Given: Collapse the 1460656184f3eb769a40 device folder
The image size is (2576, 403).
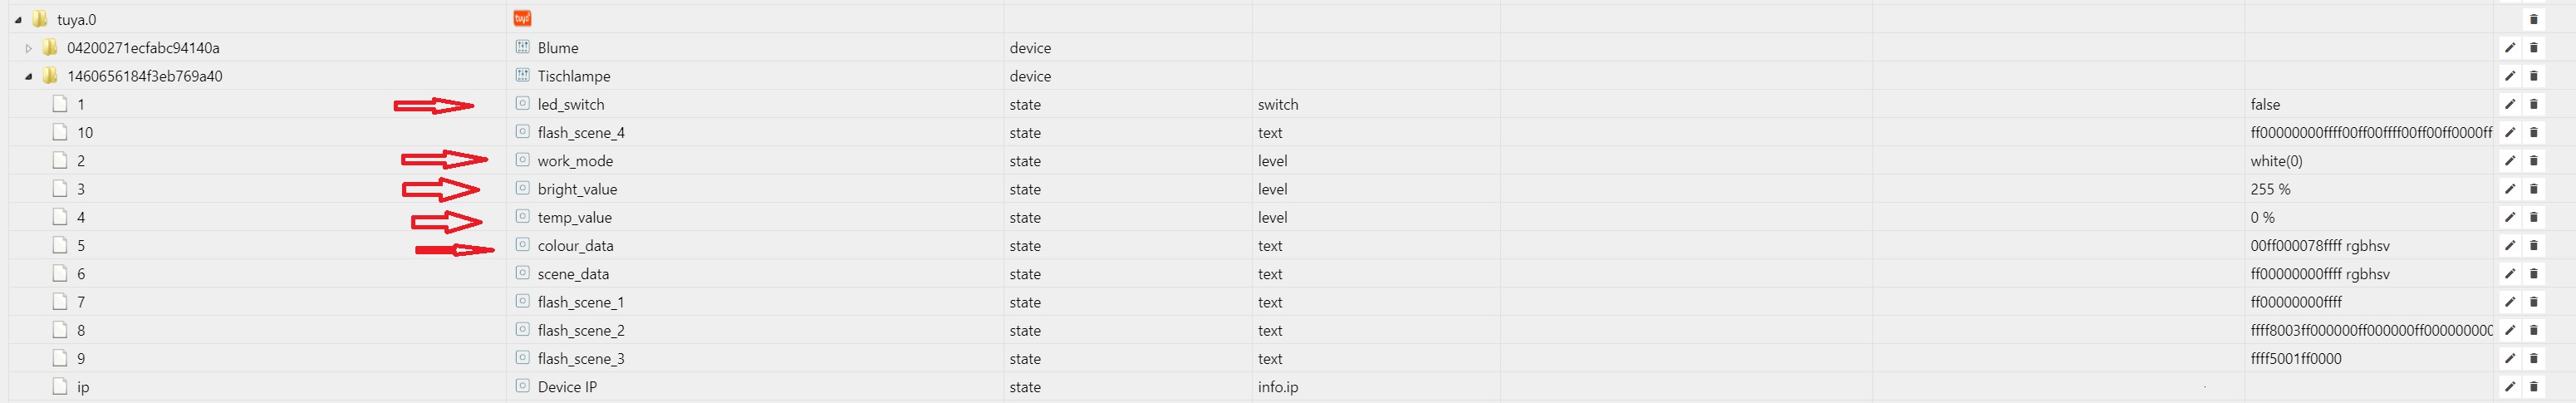Looking at the screenshot, I should click(x=28, y=76).
